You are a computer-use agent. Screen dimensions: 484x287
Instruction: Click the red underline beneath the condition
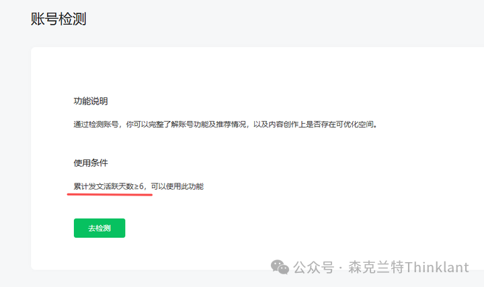click(110, 195)
